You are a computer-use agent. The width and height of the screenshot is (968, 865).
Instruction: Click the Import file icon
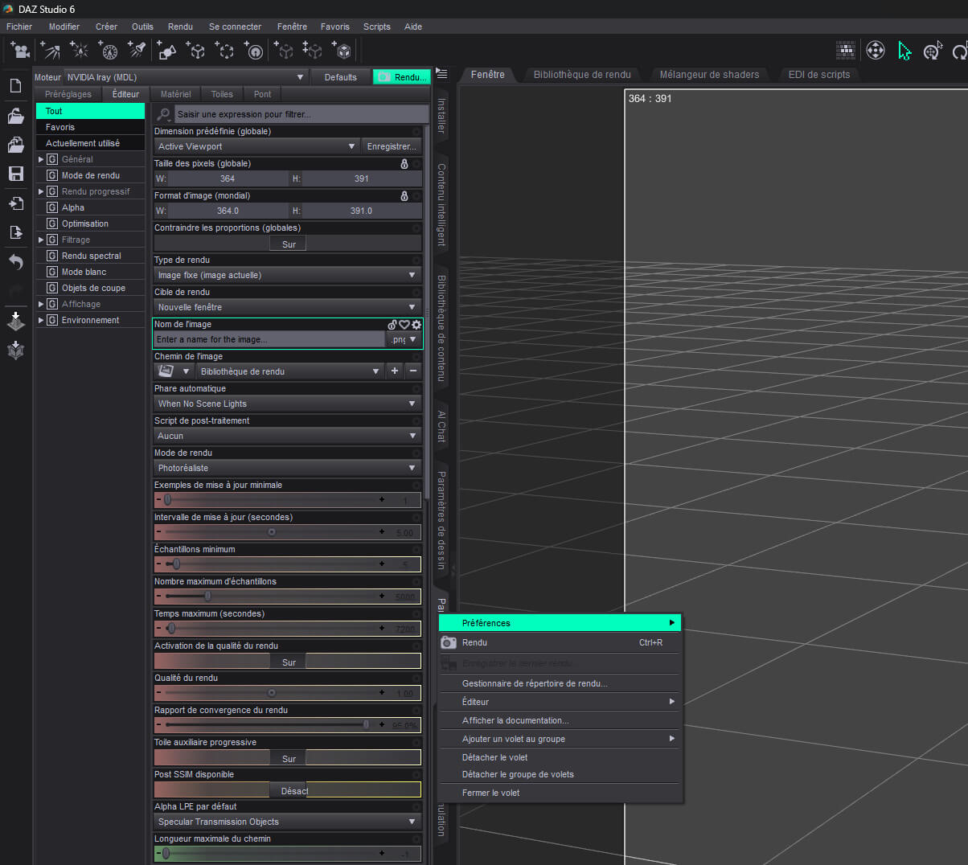tap(15, 203)
